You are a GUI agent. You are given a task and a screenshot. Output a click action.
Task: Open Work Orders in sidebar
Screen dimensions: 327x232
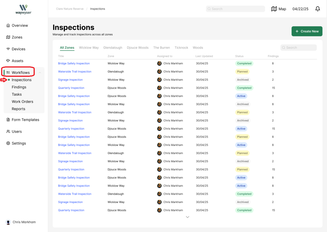coord(22,102)
